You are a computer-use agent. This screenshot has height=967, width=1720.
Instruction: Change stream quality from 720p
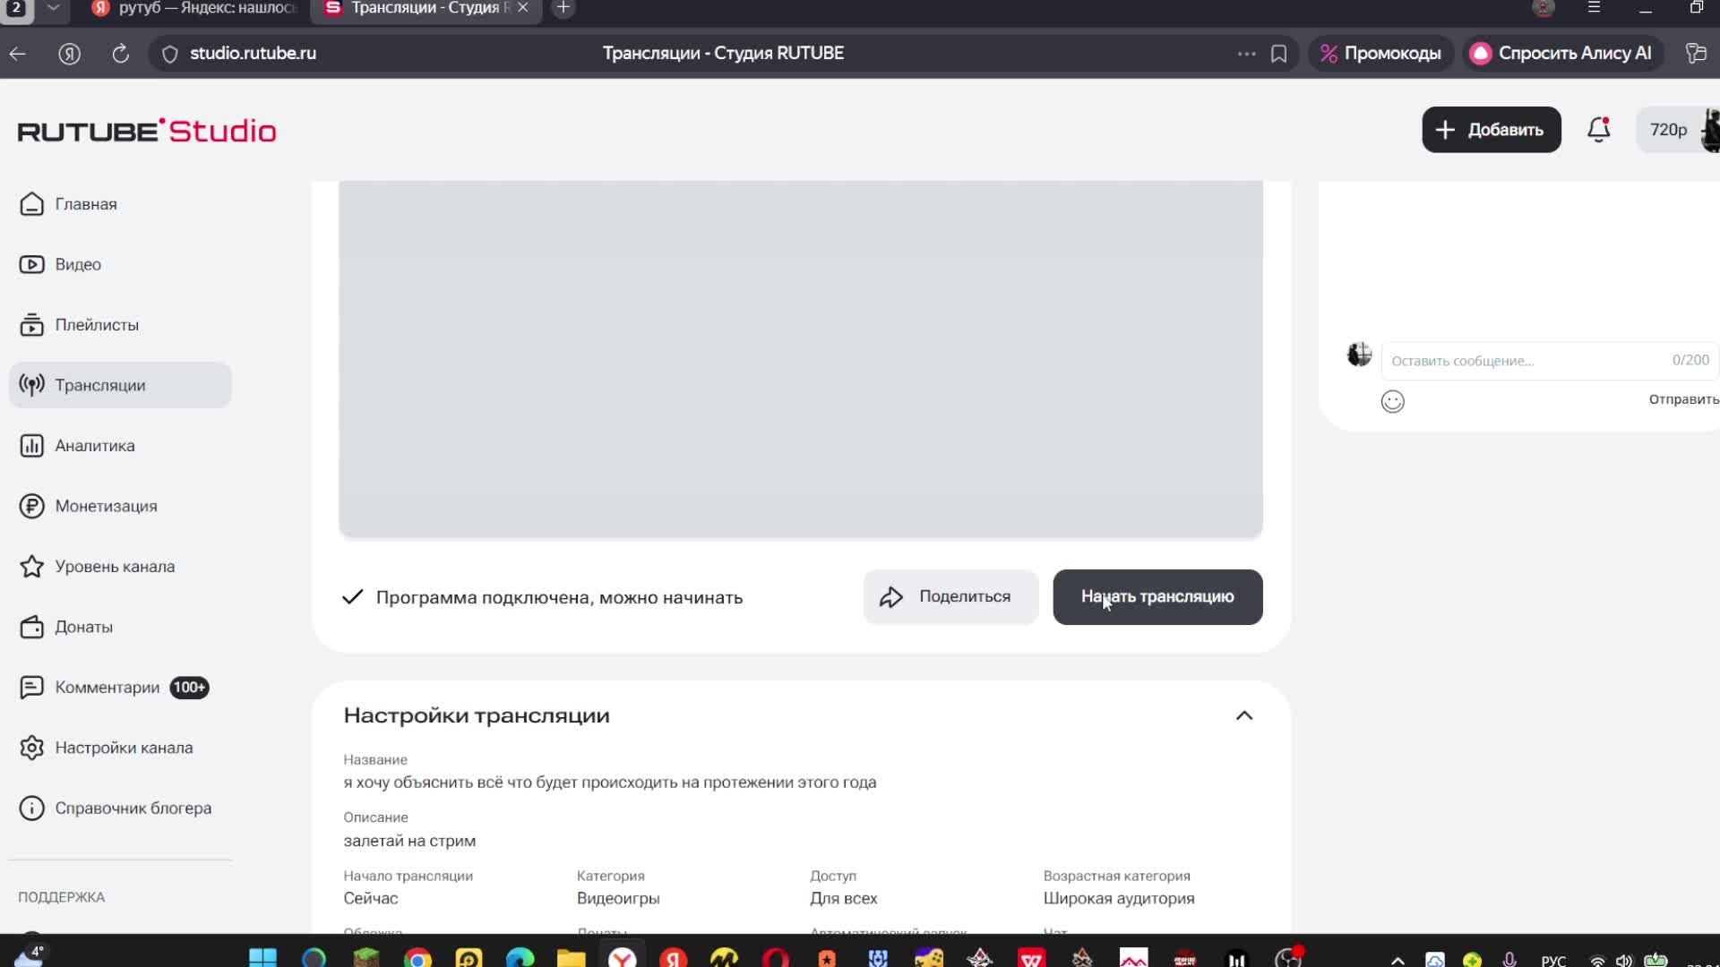[x=1669, y=129]
